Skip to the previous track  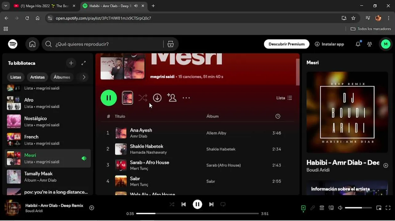coord(184,204)
